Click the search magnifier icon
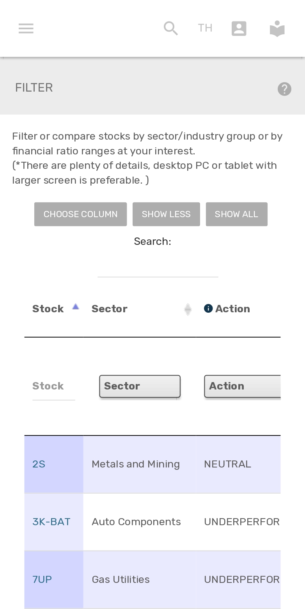 pyautogui.click(x=171, y=28)
